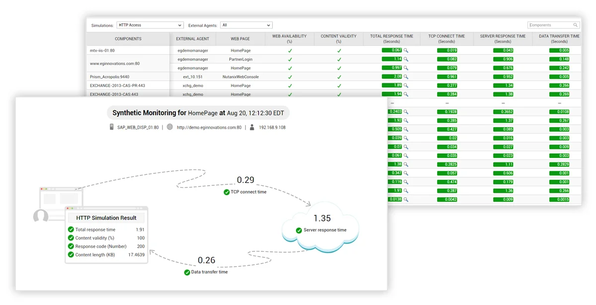The width and height of the screenshot is (596, 305).
Task: Click the search icon in Components field
Action: tap(576, 25)
